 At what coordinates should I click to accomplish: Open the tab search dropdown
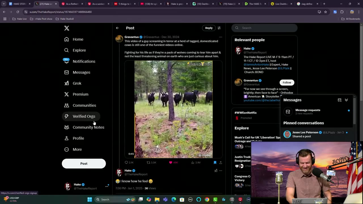coord(4,4)
